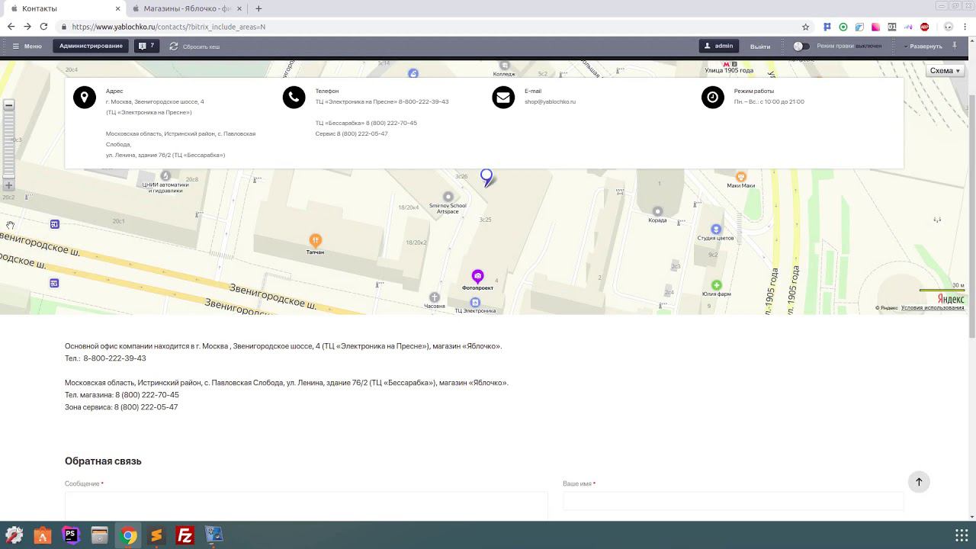This screenshot has height=549, width=976.
Task: Expand the admin panel with Развернуть
Action: pyautogui.click(x=923, y=47)
